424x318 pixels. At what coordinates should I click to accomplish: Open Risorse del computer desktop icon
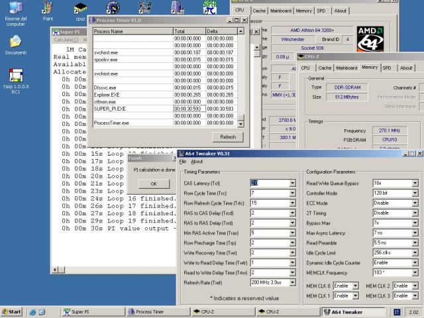[x=15, y=13]
